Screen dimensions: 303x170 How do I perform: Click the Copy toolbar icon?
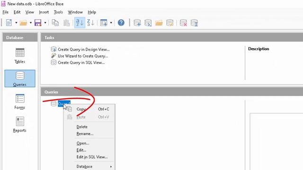point(55,23)
